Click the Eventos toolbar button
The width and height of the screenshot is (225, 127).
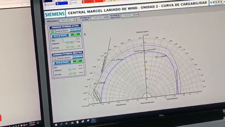tap(73, 3)
